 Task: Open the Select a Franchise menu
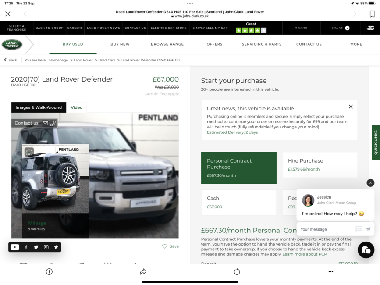pos(16,28)
